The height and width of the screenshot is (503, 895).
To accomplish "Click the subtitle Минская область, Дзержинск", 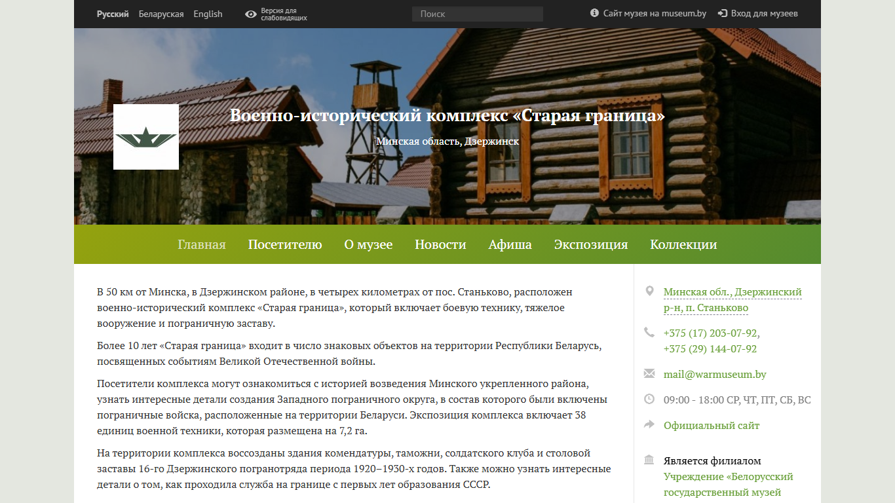I will [447, 141].
